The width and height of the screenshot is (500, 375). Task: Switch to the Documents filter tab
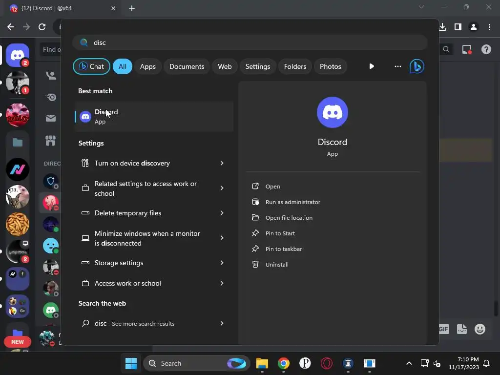(x=187, y=66)
